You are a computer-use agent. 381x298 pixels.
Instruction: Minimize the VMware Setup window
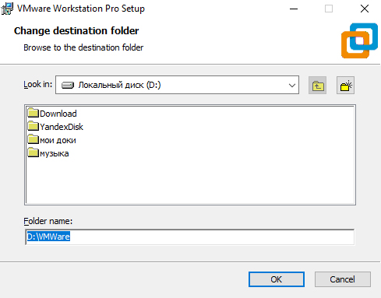point(294,9)
